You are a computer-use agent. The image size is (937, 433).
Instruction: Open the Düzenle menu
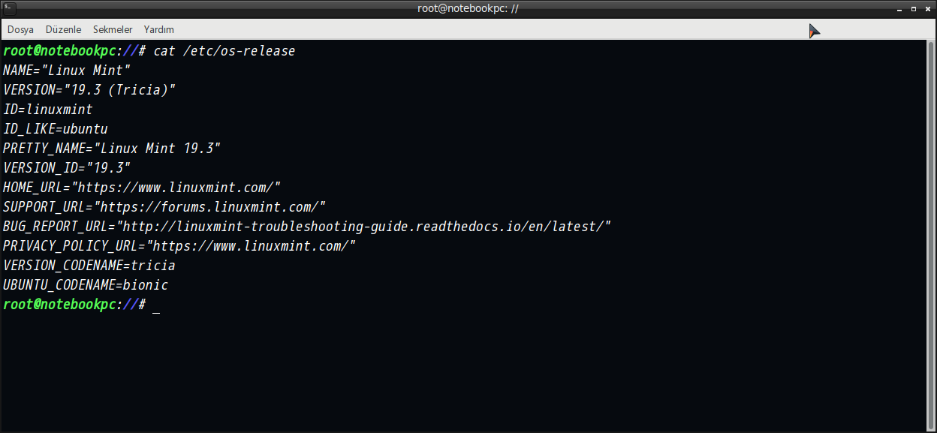click(x=63, y=29)
